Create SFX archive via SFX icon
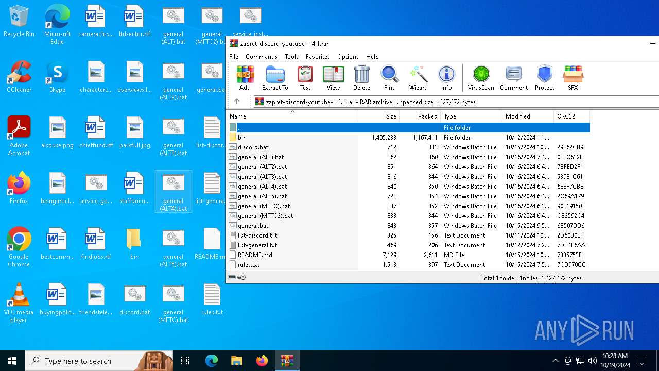659x371 pixels. (x=573, y=78)
